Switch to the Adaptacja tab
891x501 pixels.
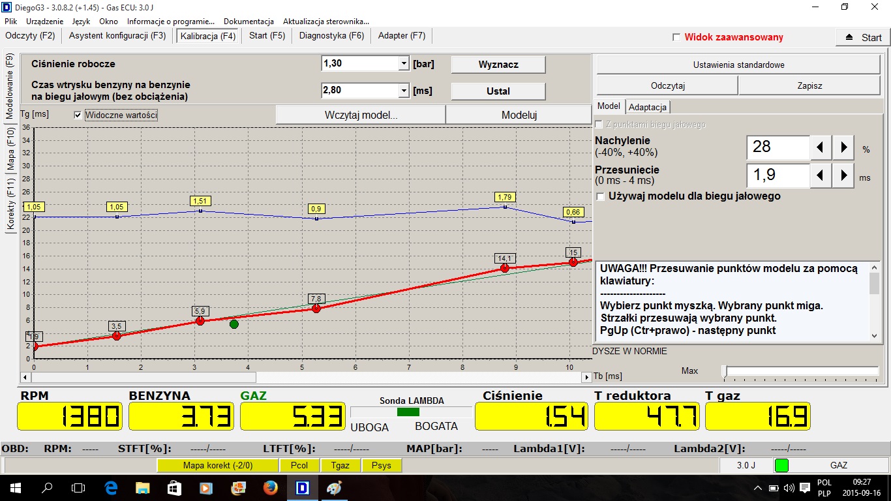coord(647,107)
